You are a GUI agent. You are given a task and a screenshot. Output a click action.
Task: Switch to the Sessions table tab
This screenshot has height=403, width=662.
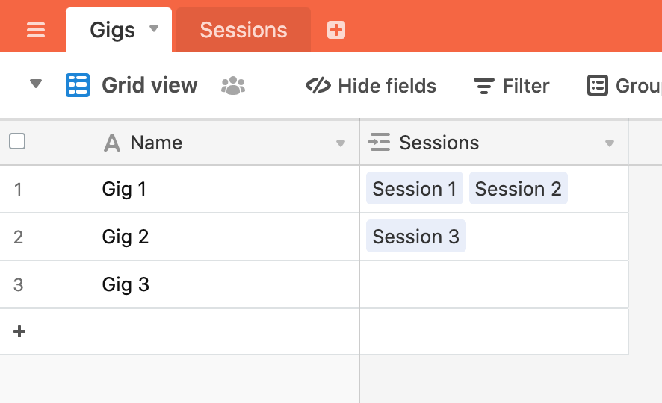click(244, 30)
